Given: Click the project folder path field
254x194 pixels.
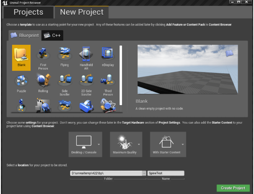Looking at the screenshot, I should [106, 173].
